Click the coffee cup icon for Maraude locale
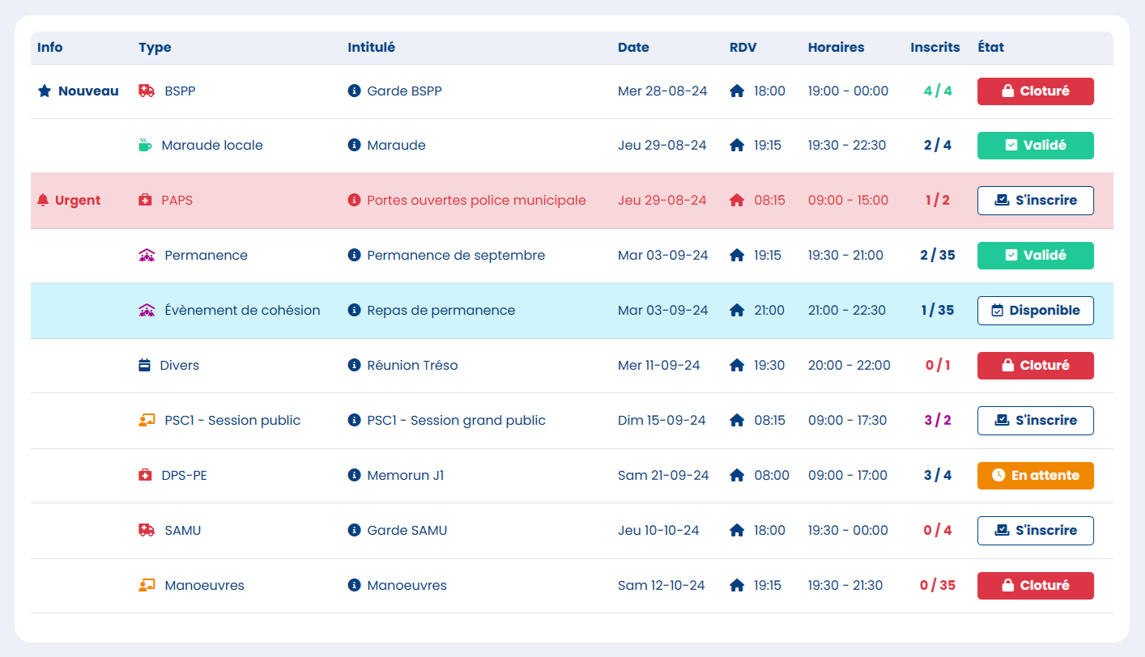 point(145,146)
